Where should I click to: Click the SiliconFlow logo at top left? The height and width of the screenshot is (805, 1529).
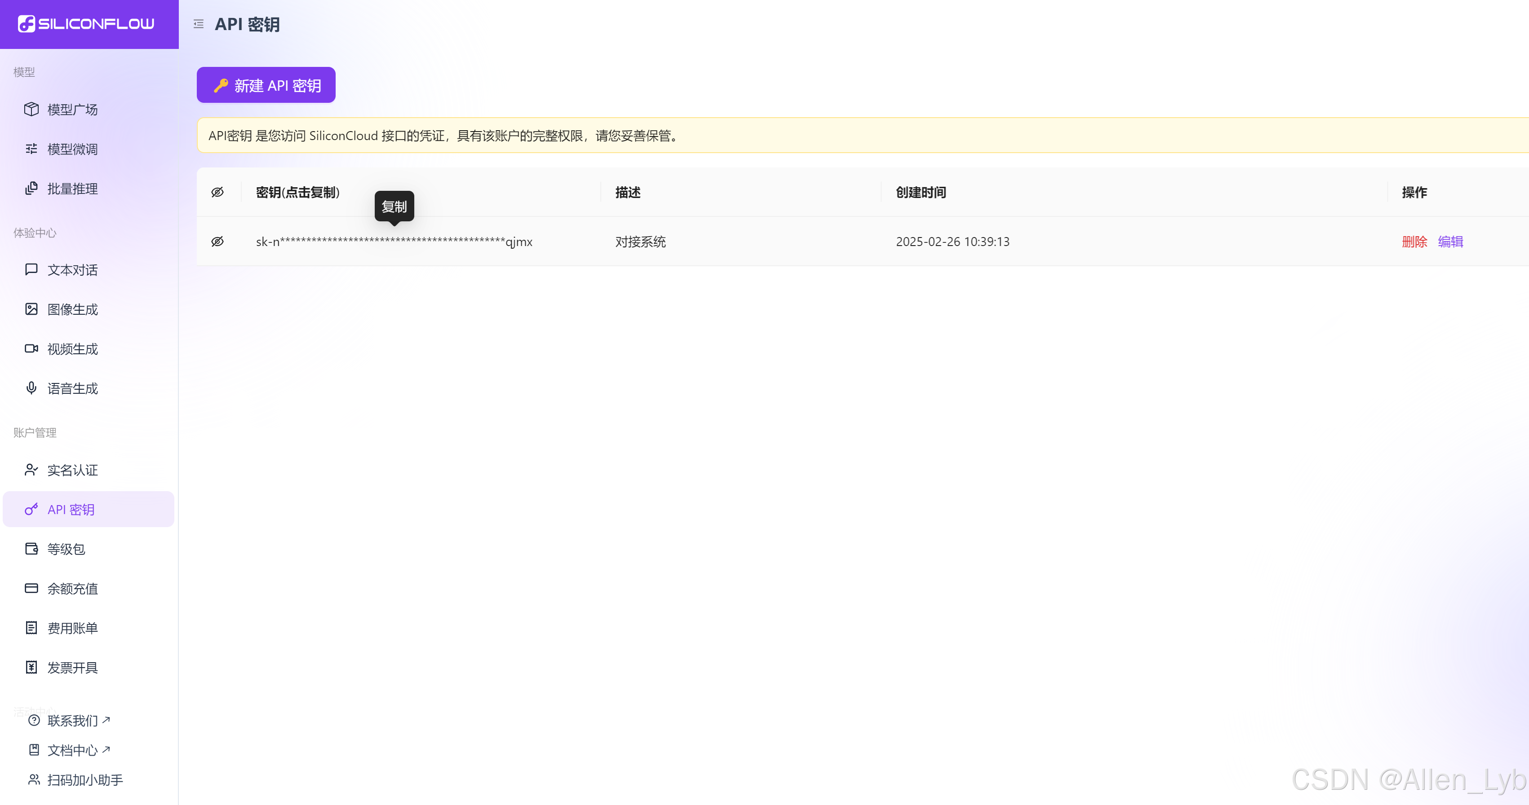pyautogui.click(x=88, y=24)
